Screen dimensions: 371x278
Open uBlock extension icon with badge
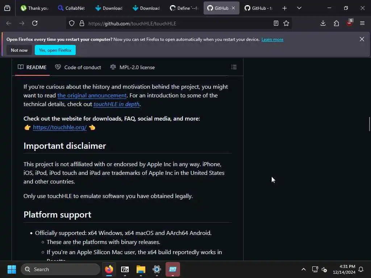tap(350, 23)
